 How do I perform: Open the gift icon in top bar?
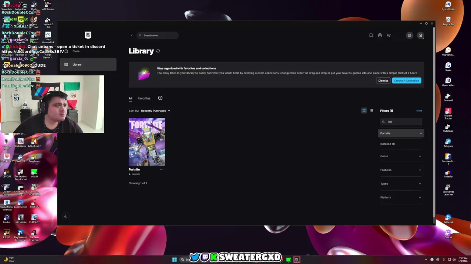[x=380, y=36]
